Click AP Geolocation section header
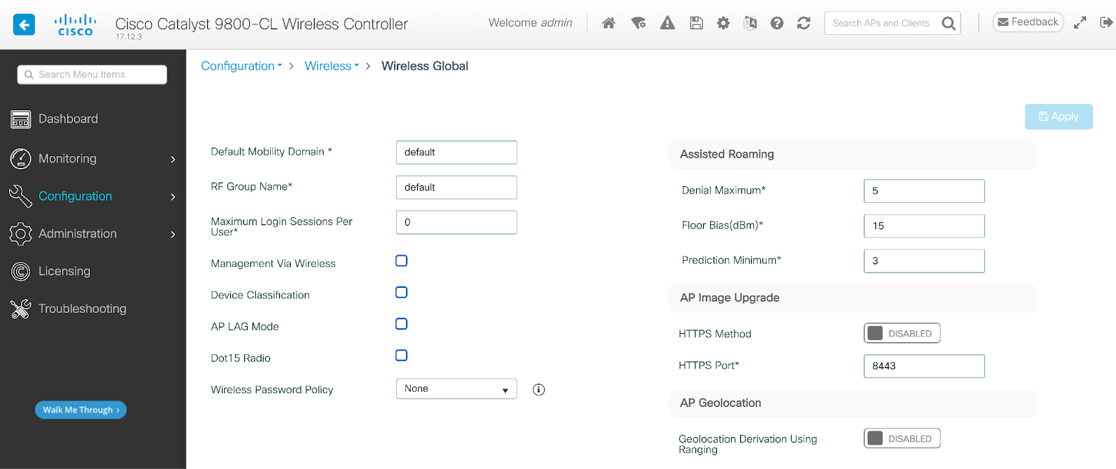The height and width of the screenshot is (469, 1116). pos(852,403)
